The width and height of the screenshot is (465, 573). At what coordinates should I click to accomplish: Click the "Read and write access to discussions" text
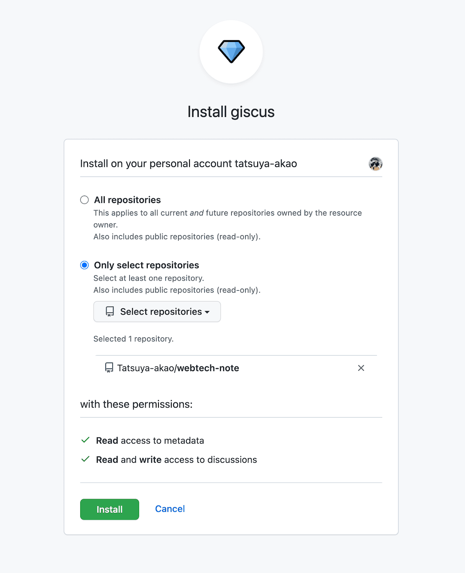pos(176,460)
